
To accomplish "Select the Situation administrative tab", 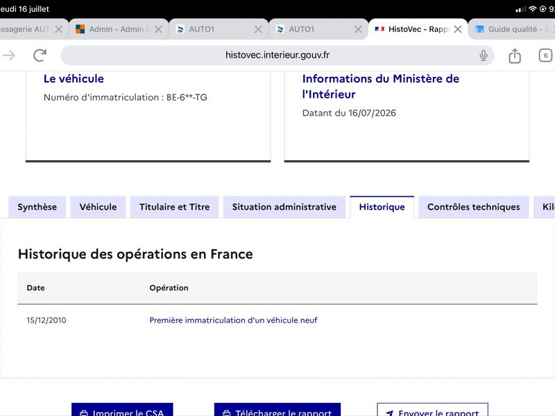I will click(284, 207).
